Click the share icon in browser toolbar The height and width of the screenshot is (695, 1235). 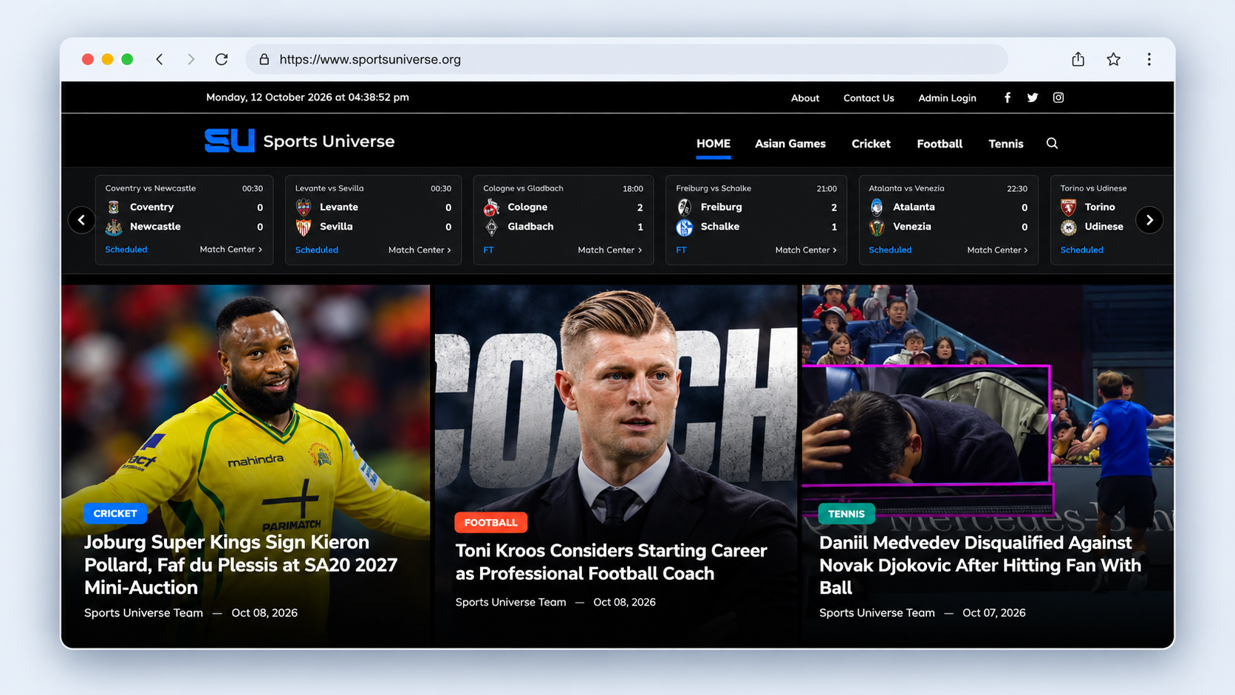tap(1078, 59)
